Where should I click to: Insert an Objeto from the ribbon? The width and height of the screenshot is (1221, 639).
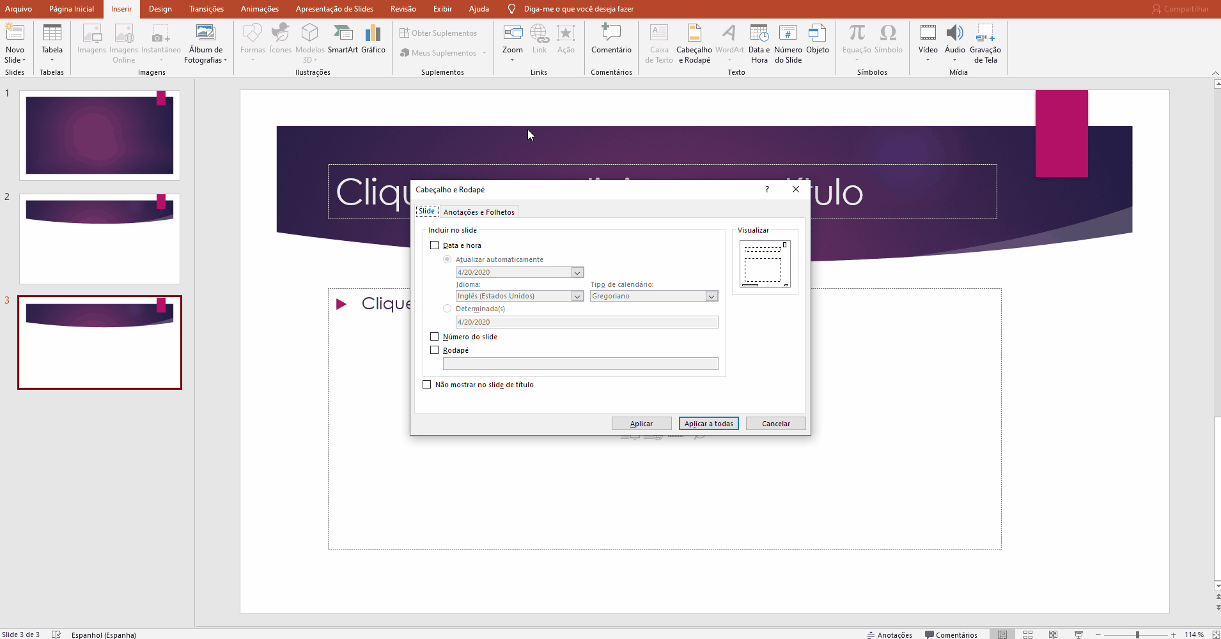[818, 38]
